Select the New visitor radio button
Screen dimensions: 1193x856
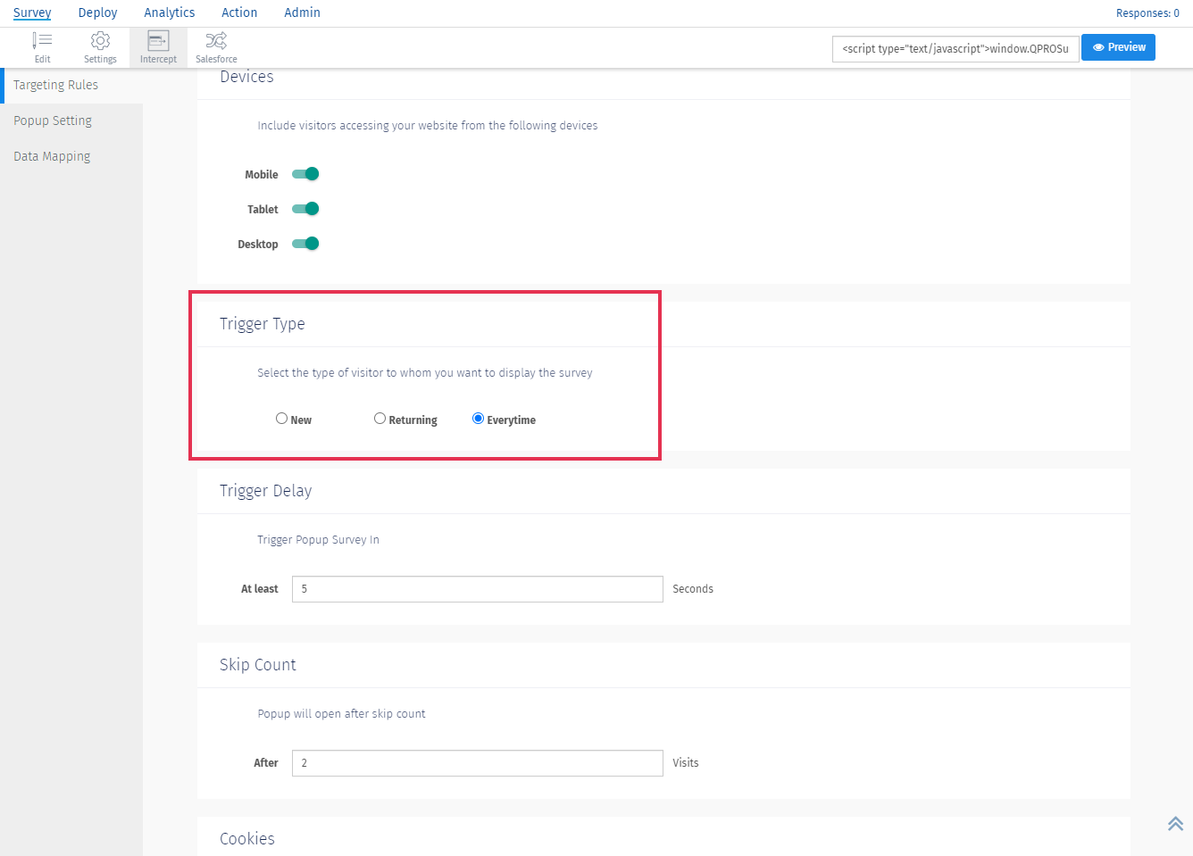point(281,419)
